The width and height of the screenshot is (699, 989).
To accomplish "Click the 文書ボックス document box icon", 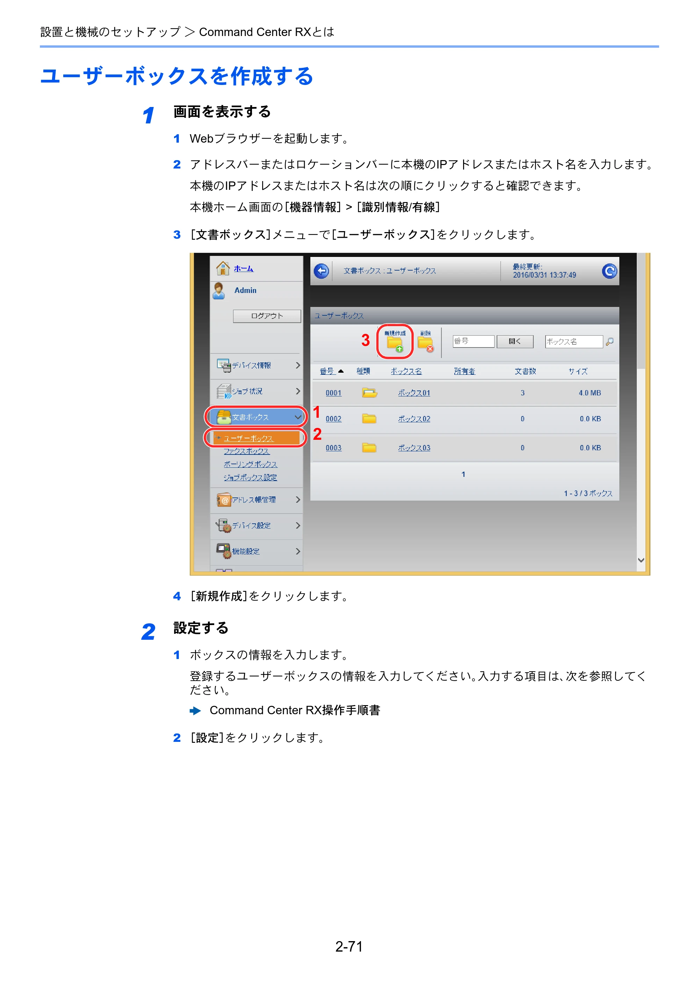I will tap(224, 417).
